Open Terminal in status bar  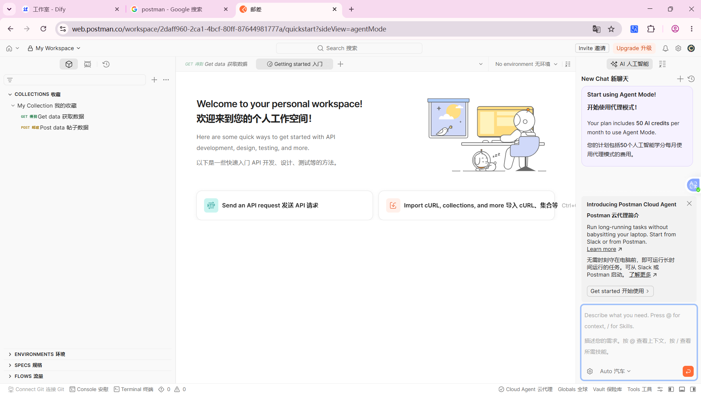pos(133,389)
